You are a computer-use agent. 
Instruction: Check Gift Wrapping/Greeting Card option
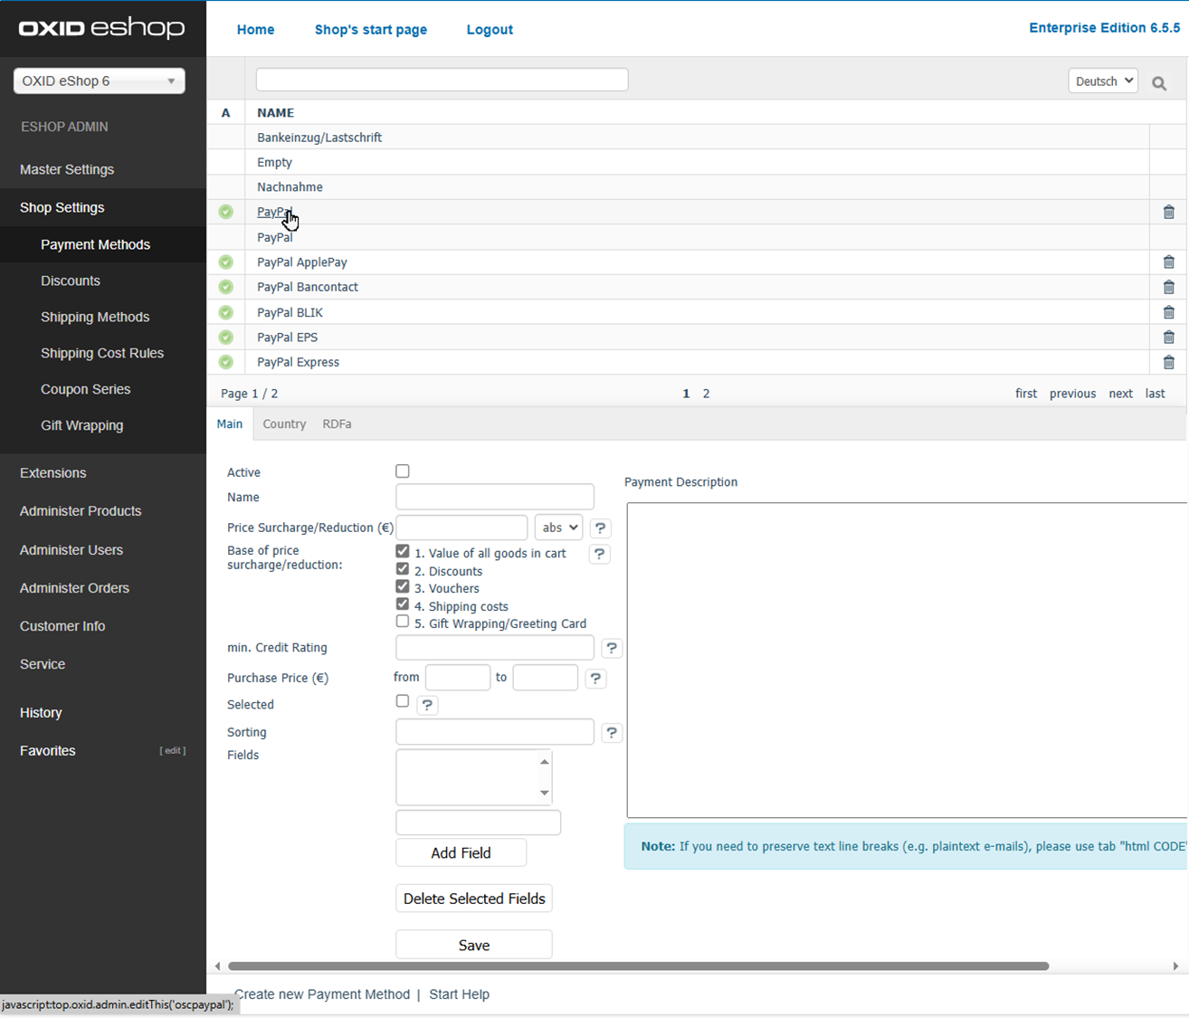(x=403, y=622)
